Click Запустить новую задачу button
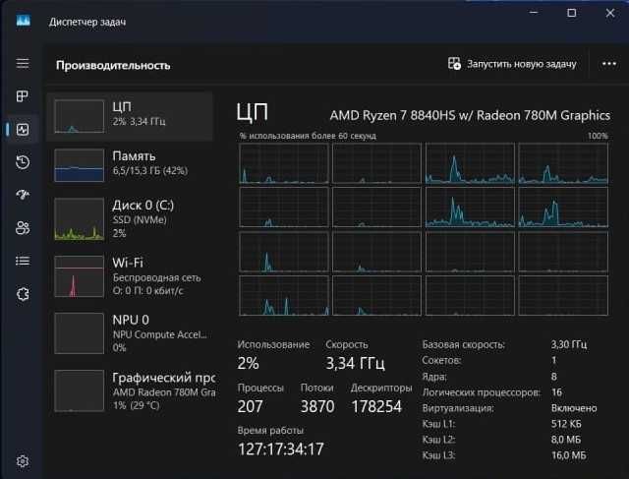The height and width of the screenshot is (479, 629). (512, 64)
